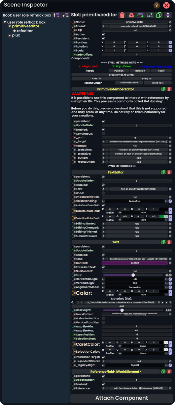Click the Bring To button
Image resolution: width=175 pixels, height=405 pixels.
[147, 78]
